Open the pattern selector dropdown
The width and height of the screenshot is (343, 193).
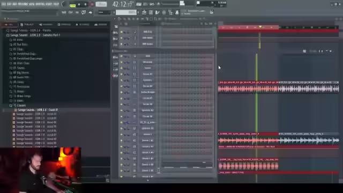coord(127,12)
